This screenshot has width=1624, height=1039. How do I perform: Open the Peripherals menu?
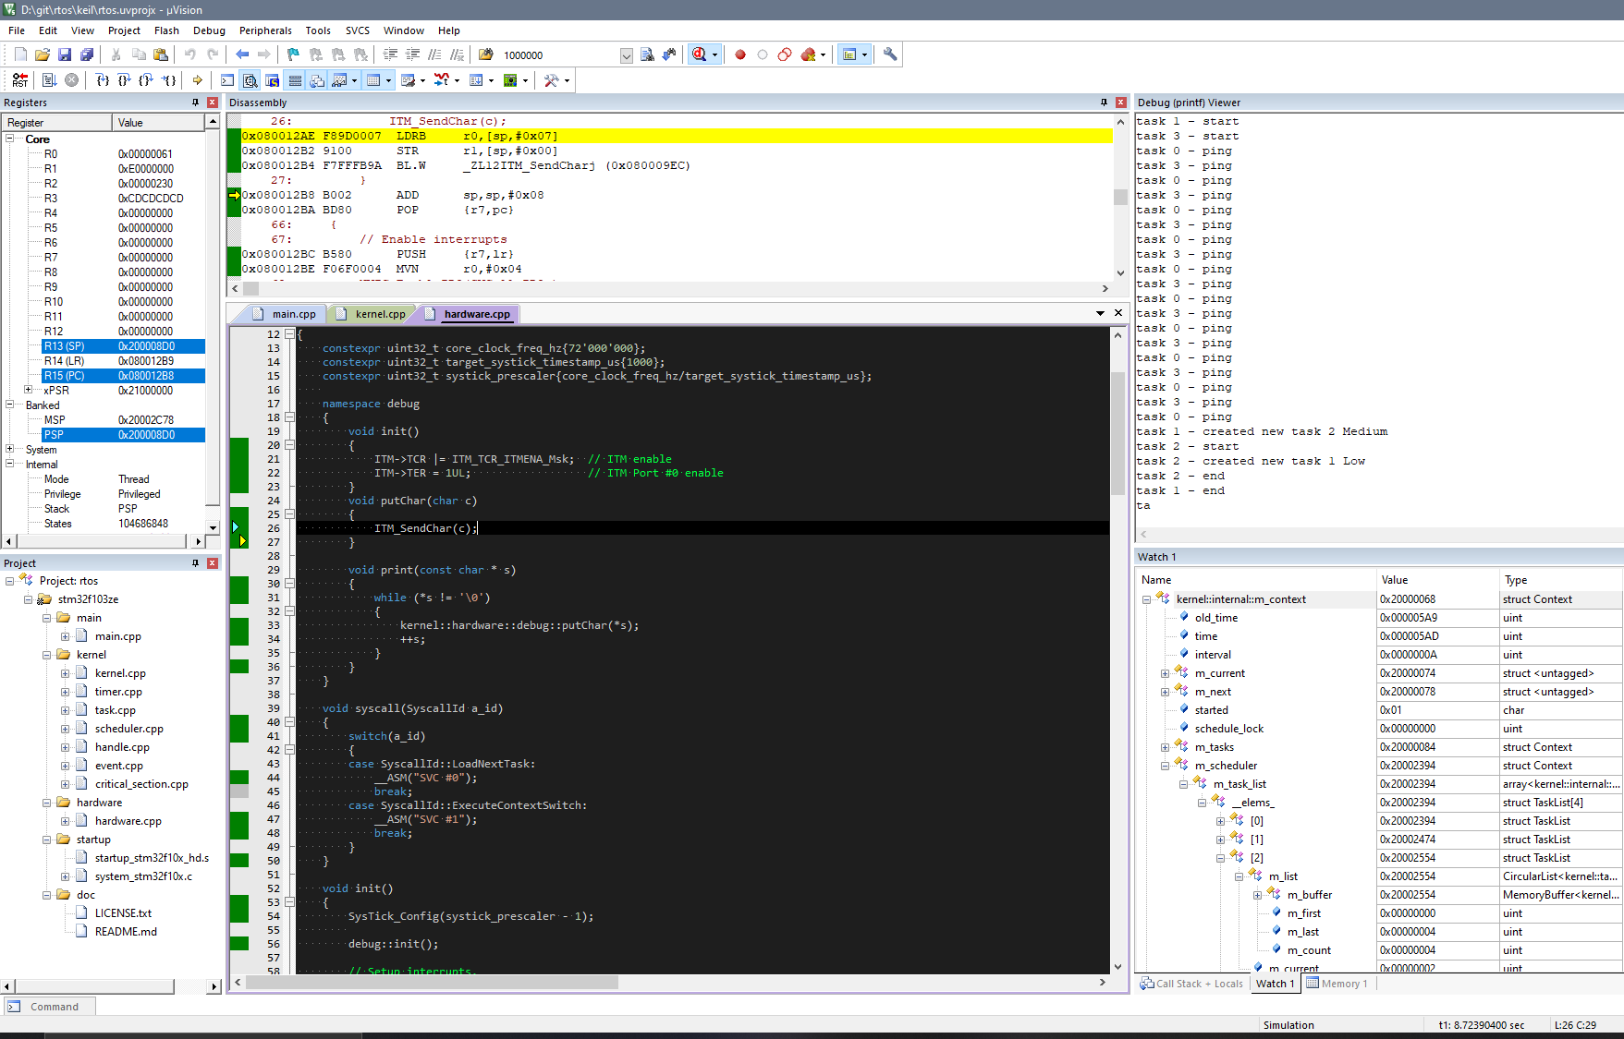[265, 30]
